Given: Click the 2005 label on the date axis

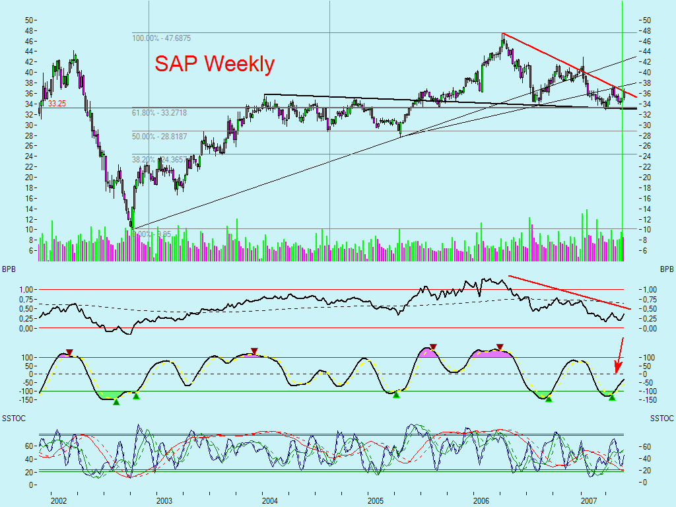Looking at the screenshot, I should pos(376,500).
